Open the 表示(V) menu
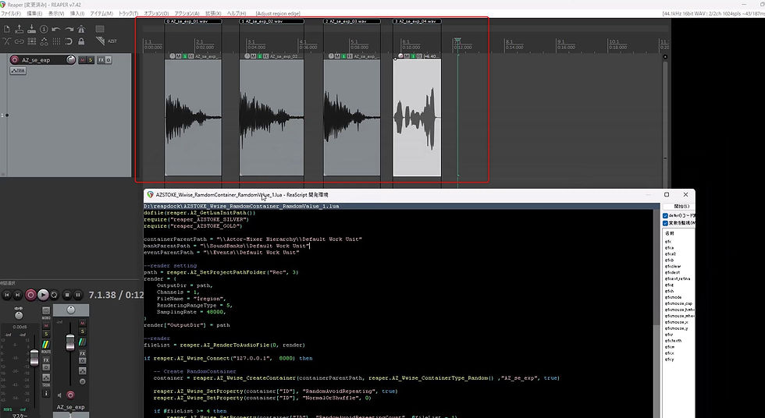This screenshot has height=418, width=765. point(56,13)
